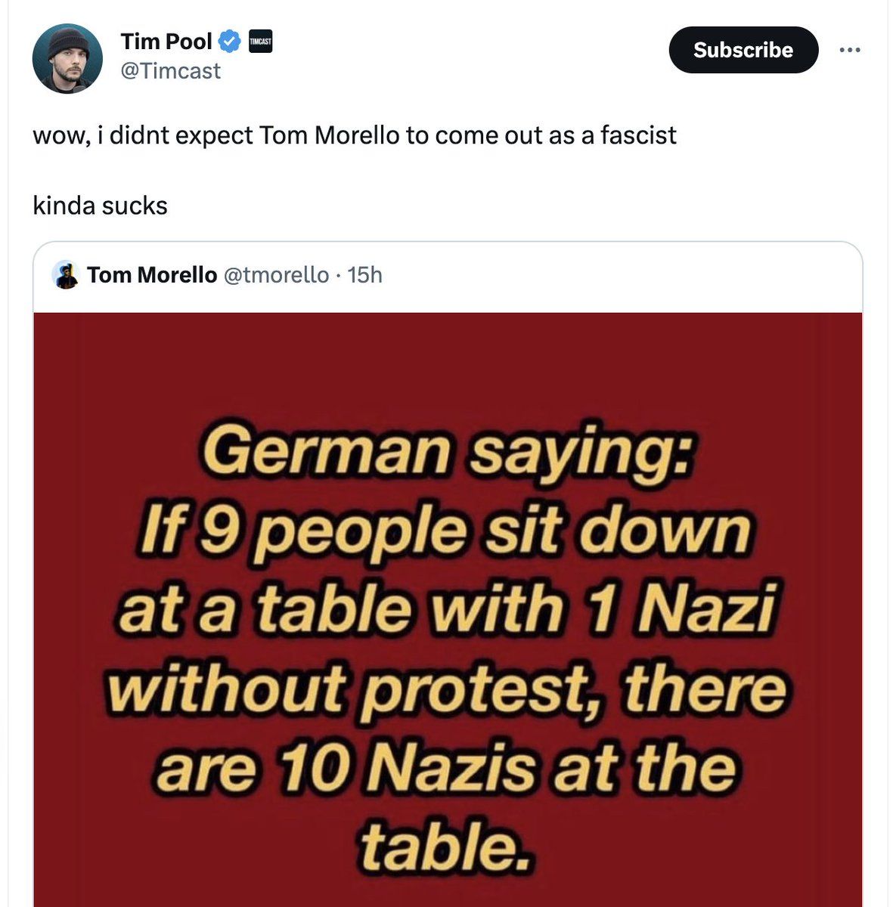Click the "are 10 Nazis at the" line
The height and width of the screenshot is (907, 893).
(x=446, y=769)
